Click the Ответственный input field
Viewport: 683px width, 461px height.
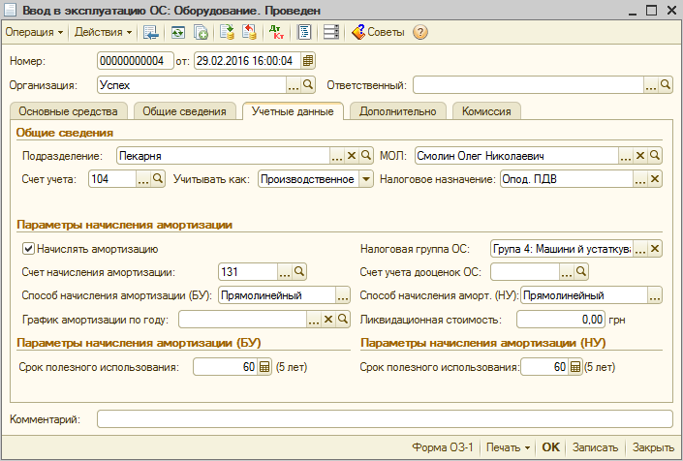[x=528, y=85]
